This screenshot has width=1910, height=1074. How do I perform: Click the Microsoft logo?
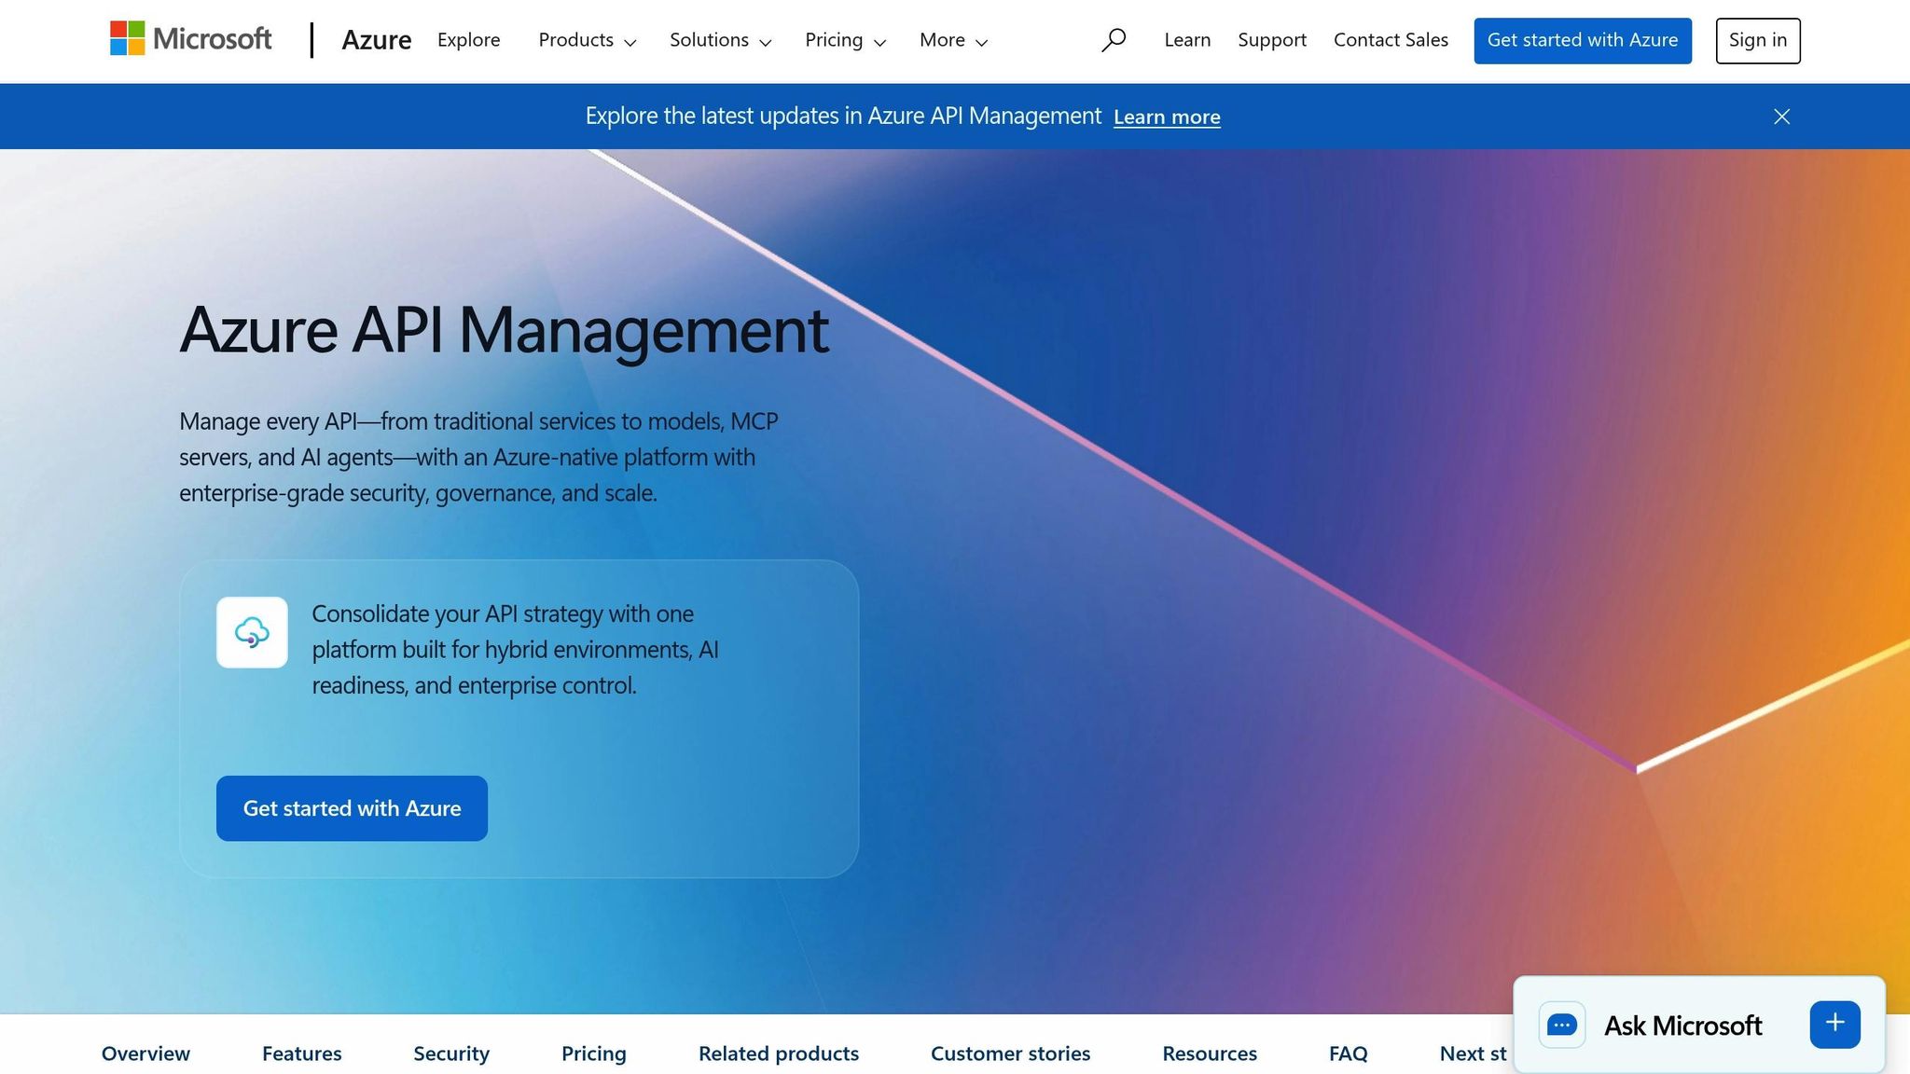[190, 39]
